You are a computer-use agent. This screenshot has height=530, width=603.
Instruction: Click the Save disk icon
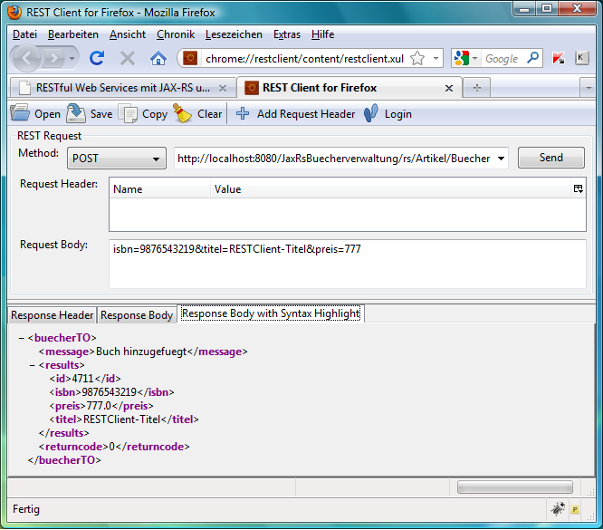coord(76,113)
